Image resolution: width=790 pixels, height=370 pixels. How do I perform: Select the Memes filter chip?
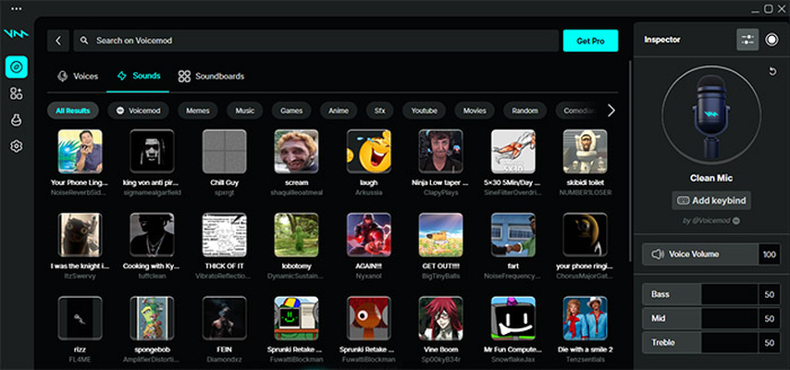coord(198,110)
